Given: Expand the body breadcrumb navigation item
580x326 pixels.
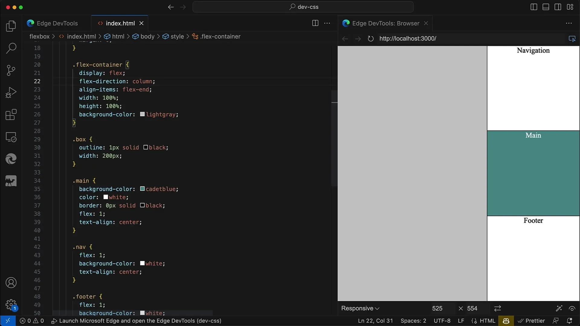Looking at the screenshot, I should (147, 37).
